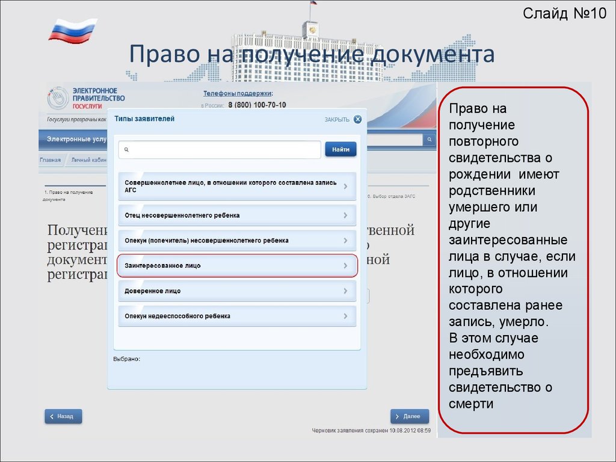
Task: Select Отец несовершеннолетнего ребенка option
Action: coord(237,215)
